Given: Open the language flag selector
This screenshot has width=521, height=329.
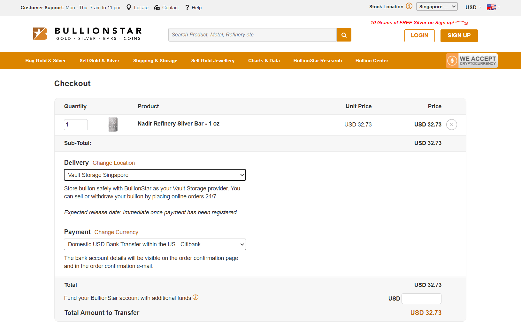Looking at the screenshot, I should (493, 7).
